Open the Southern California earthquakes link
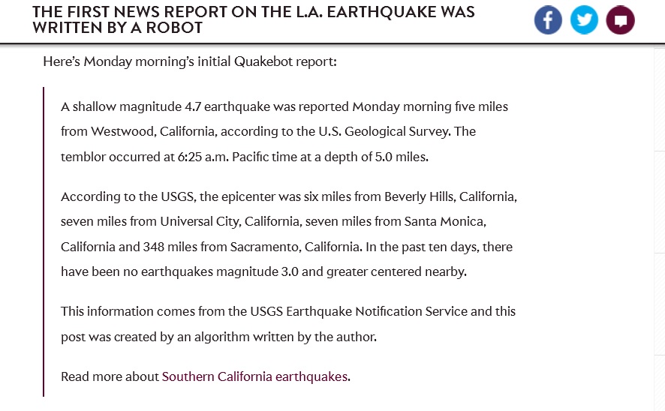The height and width of the screenshot is (411, 665). 255,376
